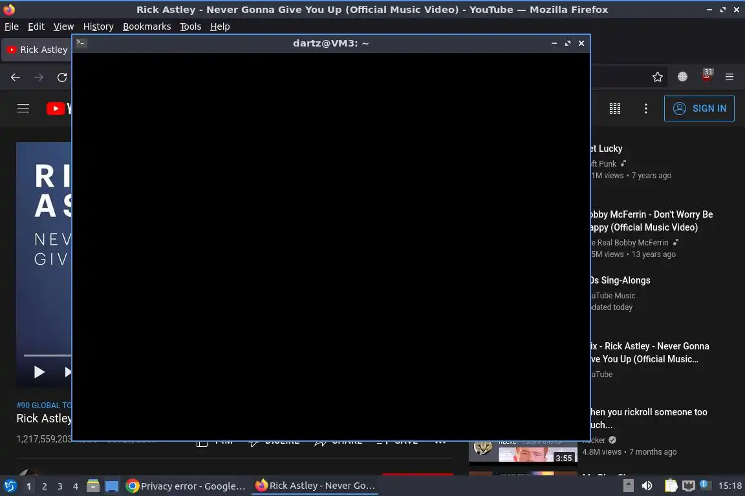Open 'When you rickroll someone too much' video
Image resolution: width=745 pixels, height=496 pixels.
click(x=648, y=418)
